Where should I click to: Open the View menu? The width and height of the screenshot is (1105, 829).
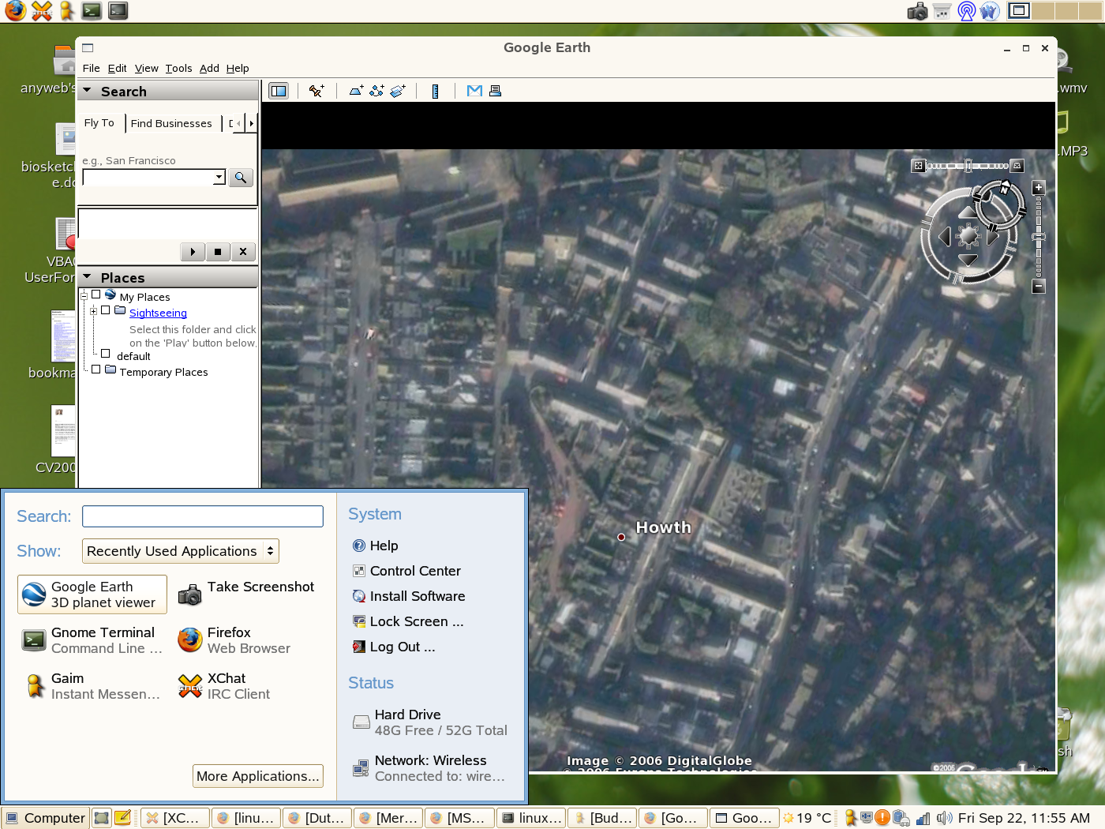click(147, 69)
